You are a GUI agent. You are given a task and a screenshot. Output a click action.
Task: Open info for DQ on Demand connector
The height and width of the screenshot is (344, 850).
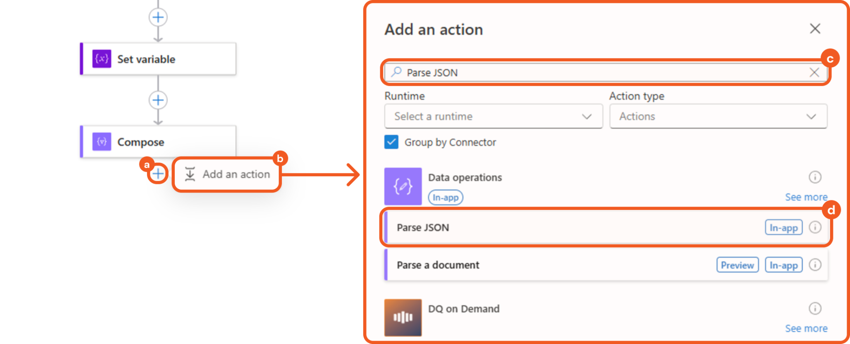[815, 308]
